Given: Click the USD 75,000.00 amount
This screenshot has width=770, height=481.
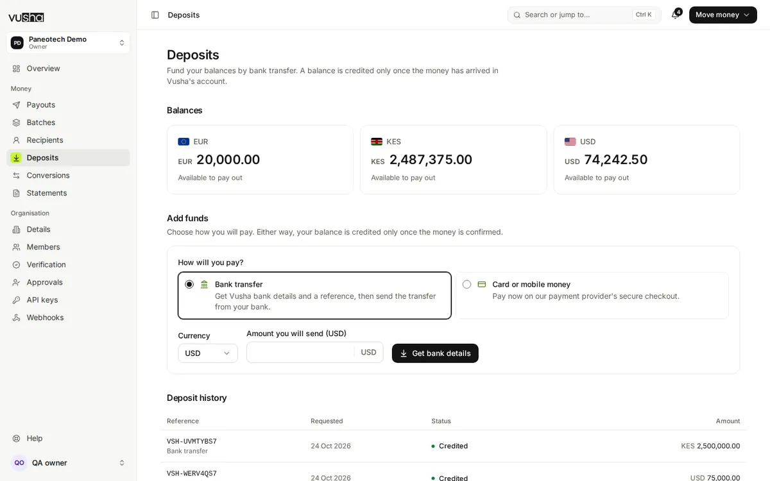Looking at the screenshot, I should [x=715, y=478].
